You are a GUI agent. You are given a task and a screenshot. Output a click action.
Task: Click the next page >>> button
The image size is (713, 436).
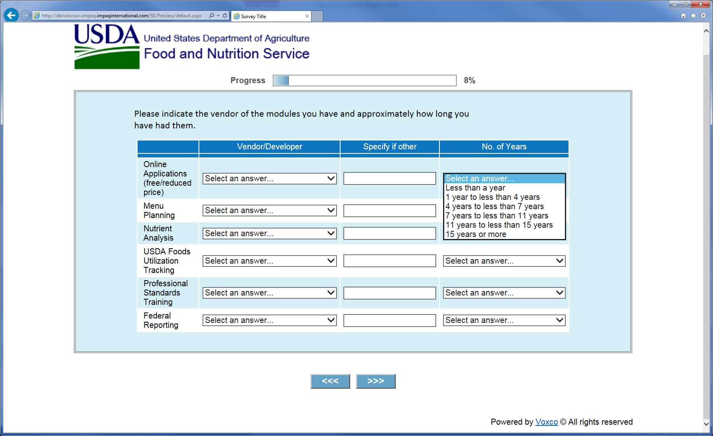click(x=375, y=381)
